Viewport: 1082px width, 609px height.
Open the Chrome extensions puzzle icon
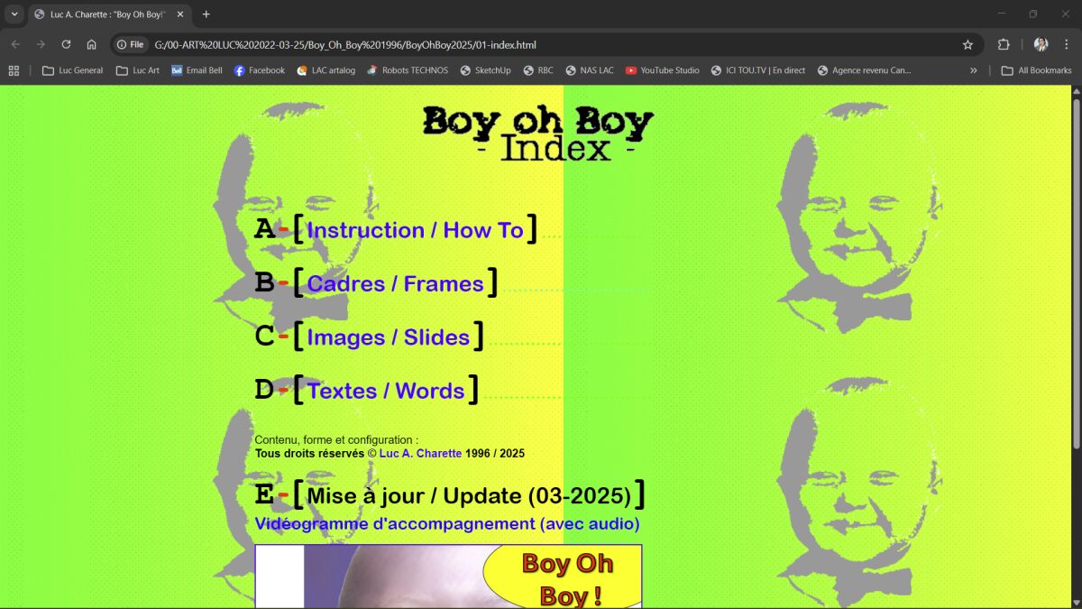[1003, 43]
